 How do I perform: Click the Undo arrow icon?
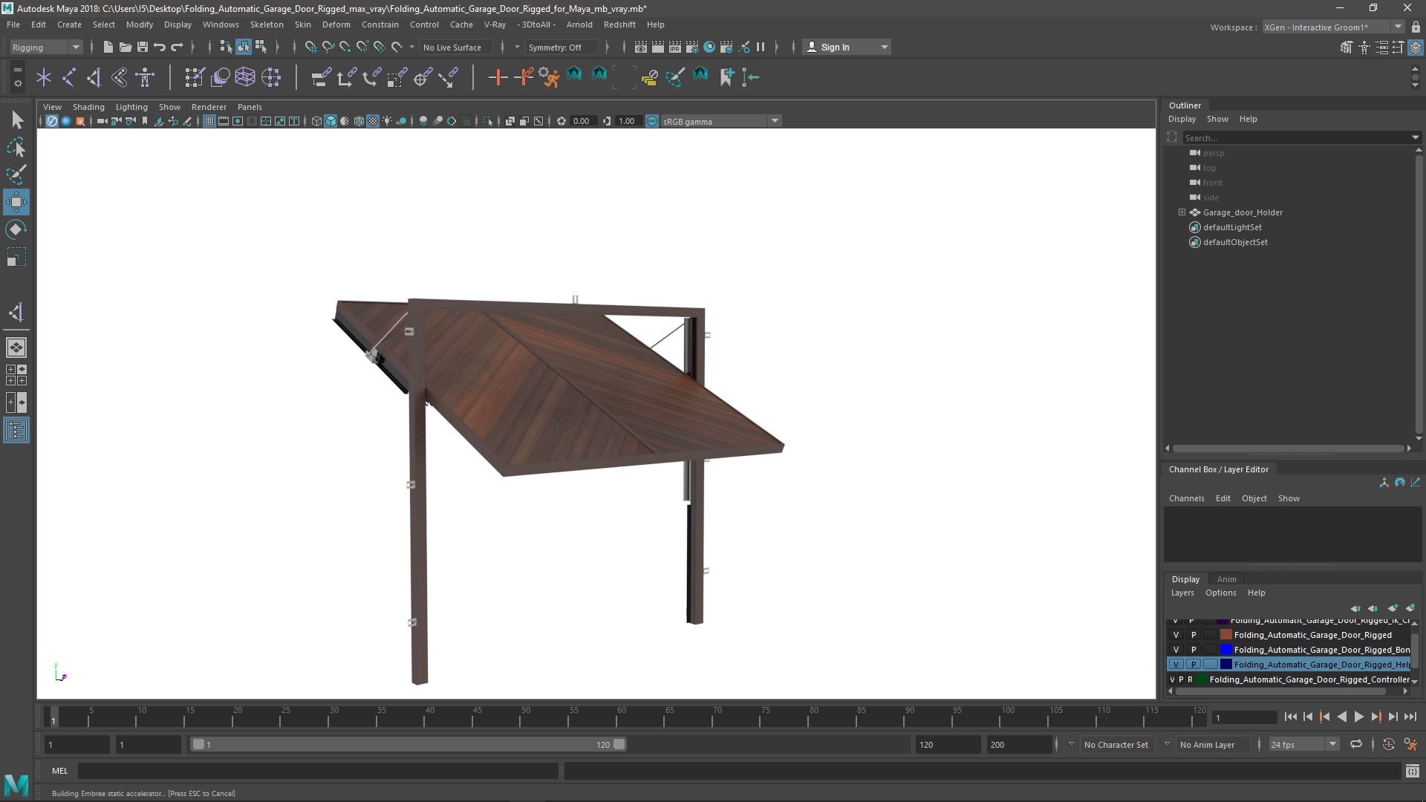pos(159,47)
